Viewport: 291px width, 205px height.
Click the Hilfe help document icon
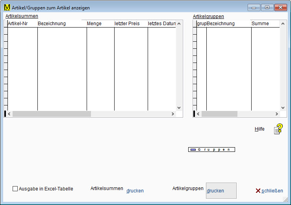(278, 129)
